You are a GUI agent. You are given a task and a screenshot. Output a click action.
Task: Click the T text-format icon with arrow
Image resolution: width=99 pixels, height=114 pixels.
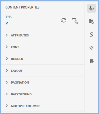[75, 21]
